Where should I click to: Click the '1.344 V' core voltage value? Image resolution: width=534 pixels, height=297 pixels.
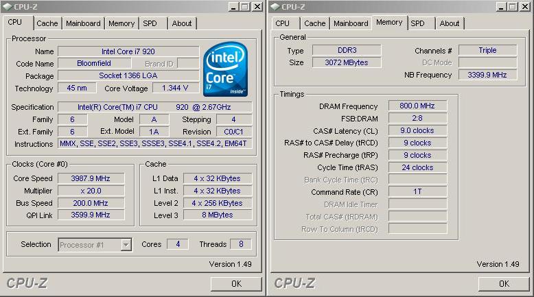pos(176,88)
